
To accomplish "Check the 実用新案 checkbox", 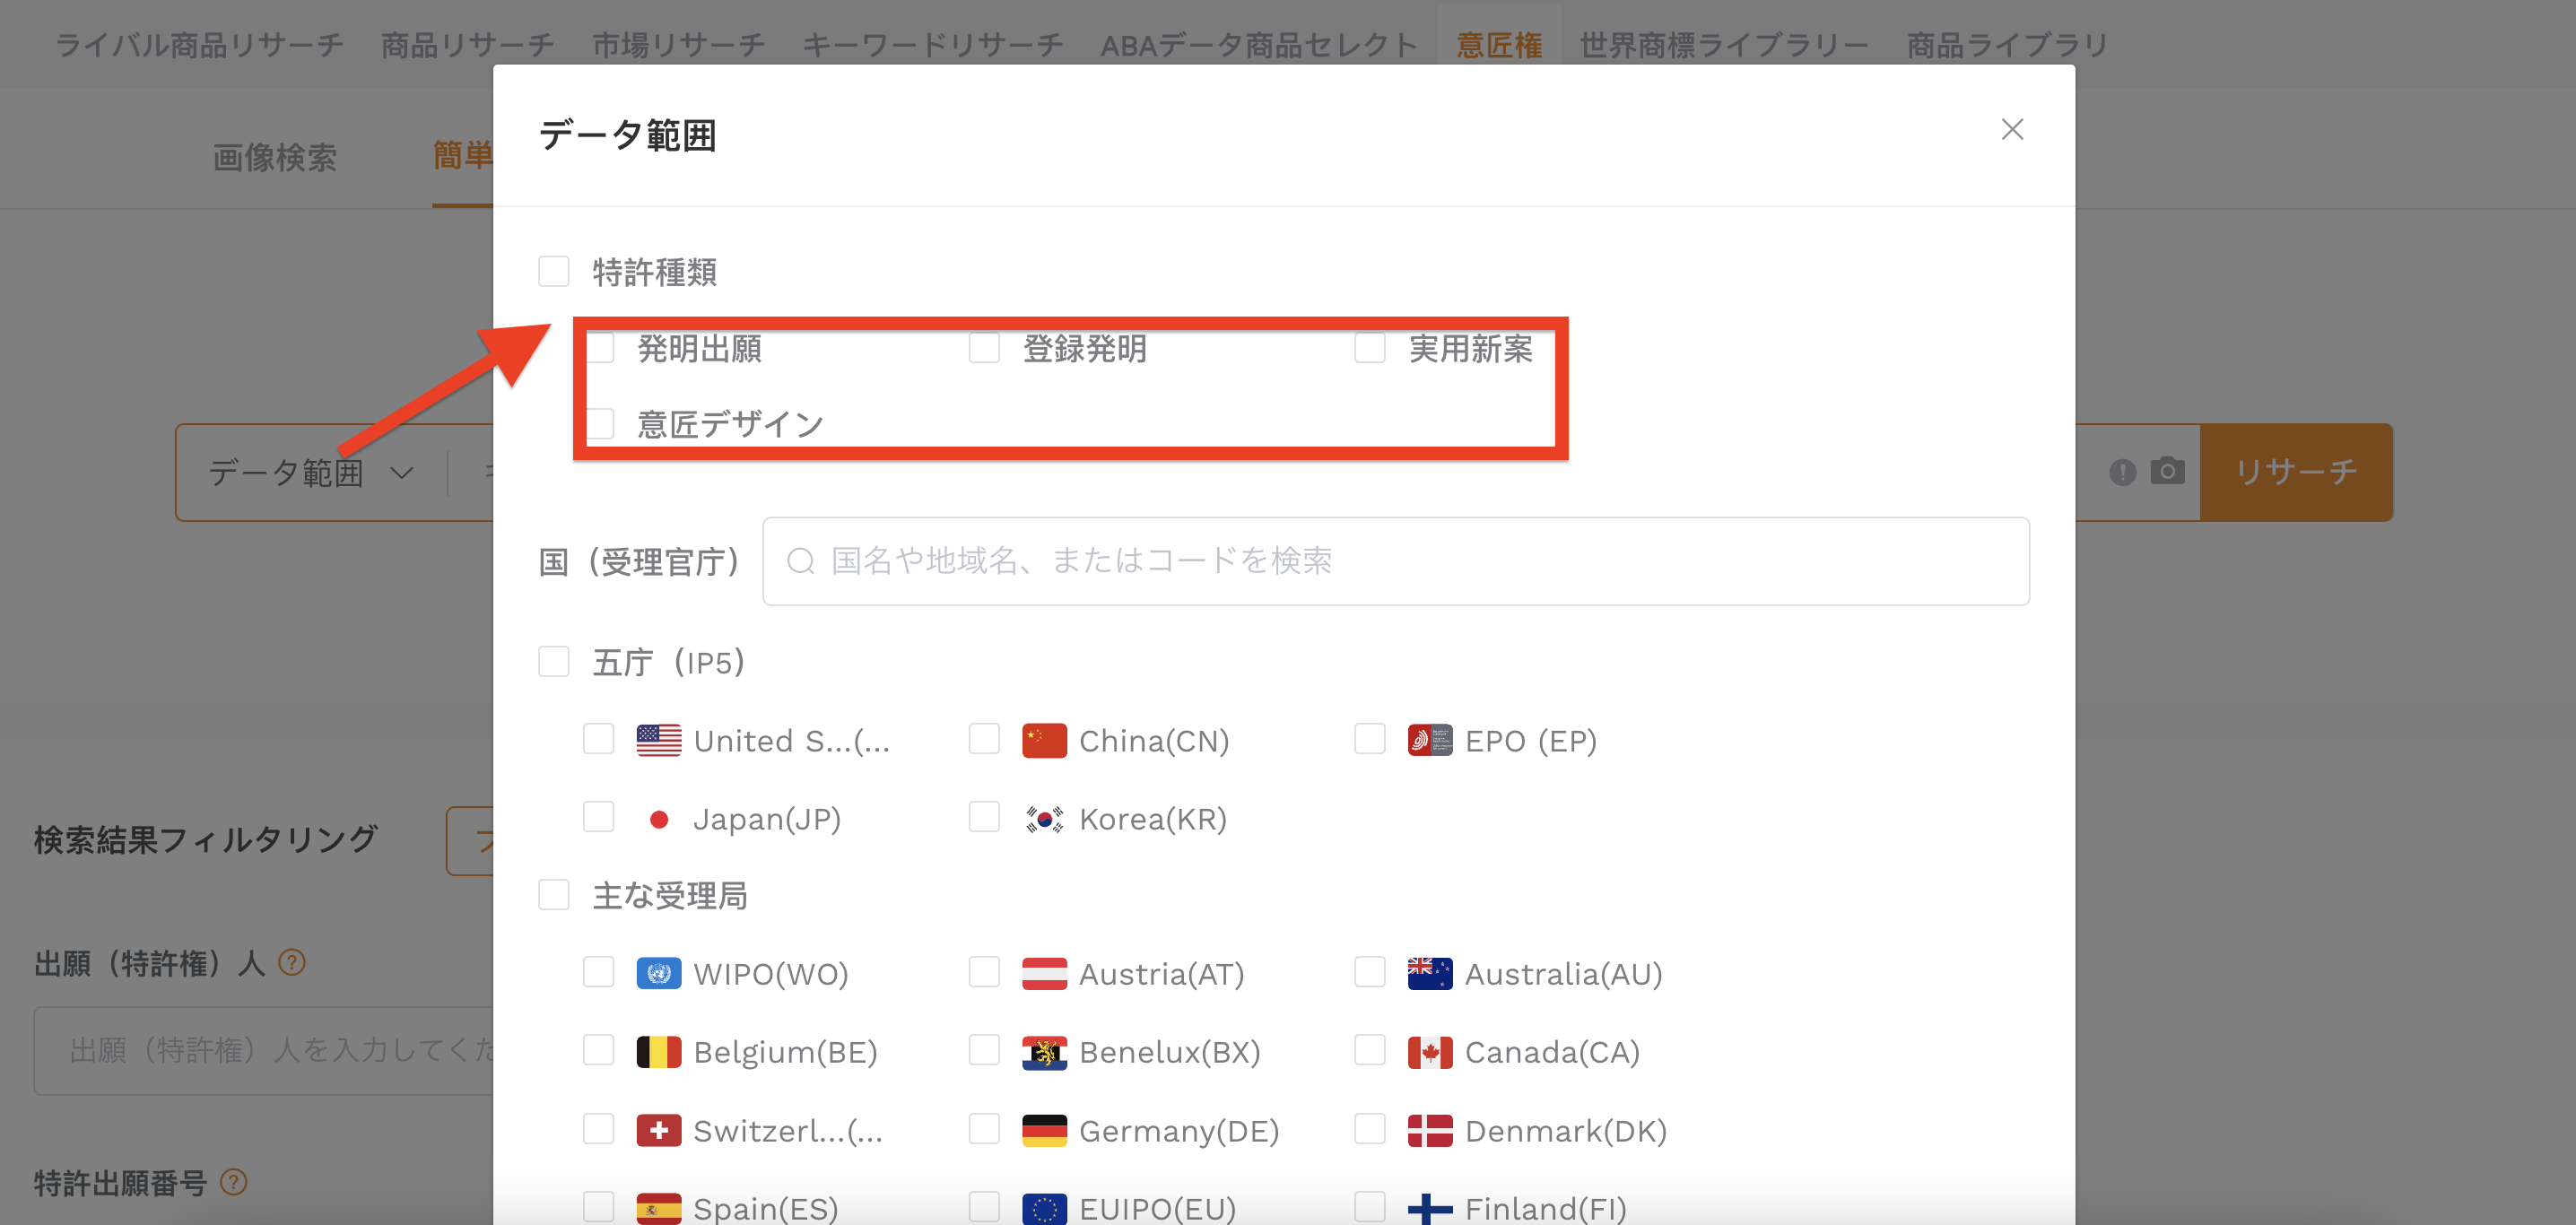I will (x=1370, y=348).
